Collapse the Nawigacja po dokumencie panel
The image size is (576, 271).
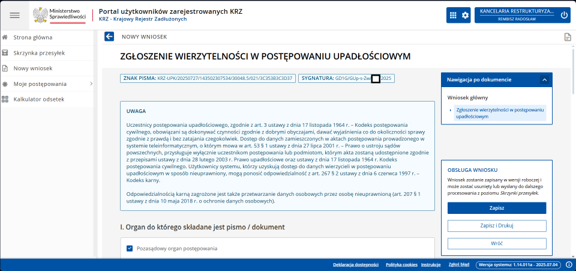544,80
